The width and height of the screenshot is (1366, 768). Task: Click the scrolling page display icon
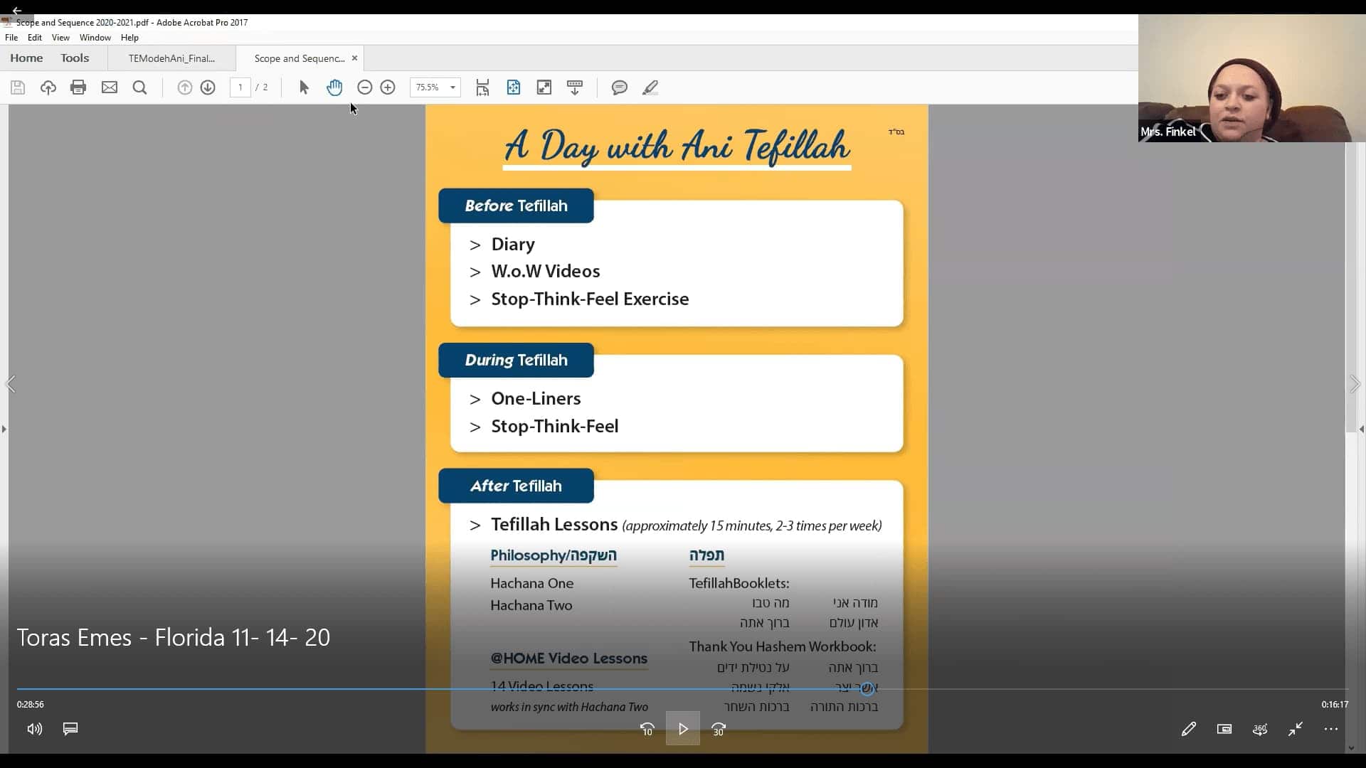point(482,87)
